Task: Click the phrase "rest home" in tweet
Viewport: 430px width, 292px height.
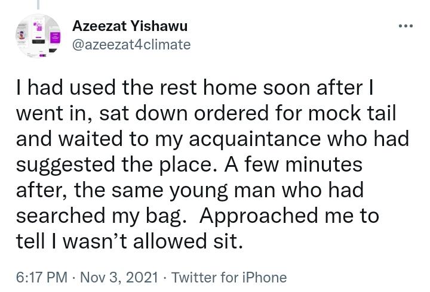Action: (x=208, y=88)
